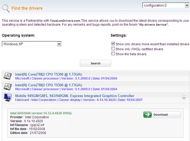Check the Show the beta drivers box
This screenshot has width=190, height=141.
click(x=113, y=54)
